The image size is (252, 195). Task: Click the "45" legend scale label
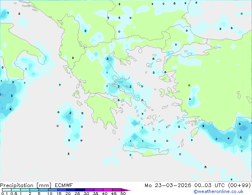click(x=114, y=193)
